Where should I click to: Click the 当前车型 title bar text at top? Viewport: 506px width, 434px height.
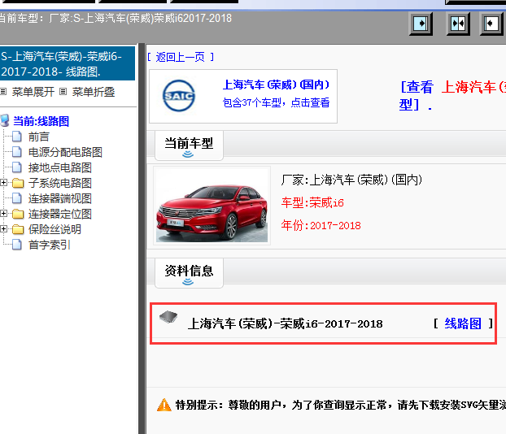click(x=116, y=19)
